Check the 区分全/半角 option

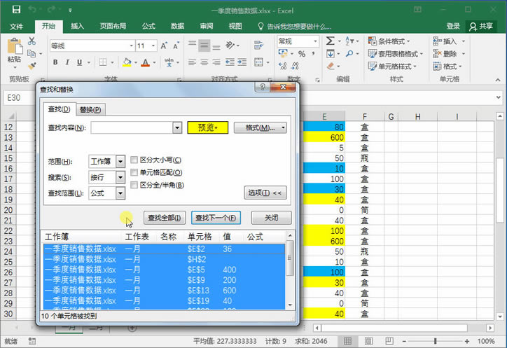[x=134, y=185]
